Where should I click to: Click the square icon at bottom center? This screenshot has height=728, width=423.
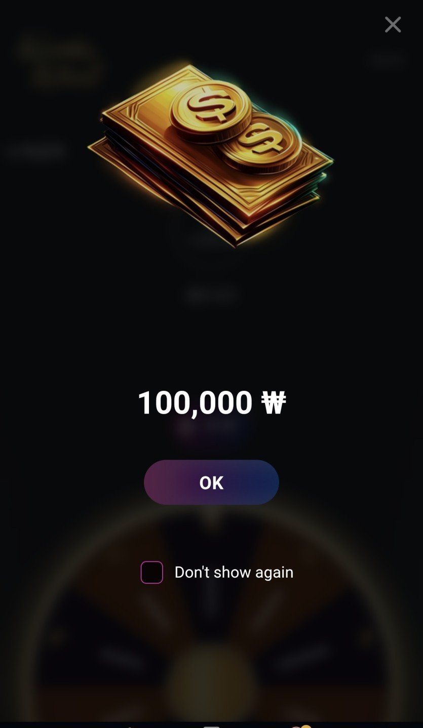pos(211,725)
